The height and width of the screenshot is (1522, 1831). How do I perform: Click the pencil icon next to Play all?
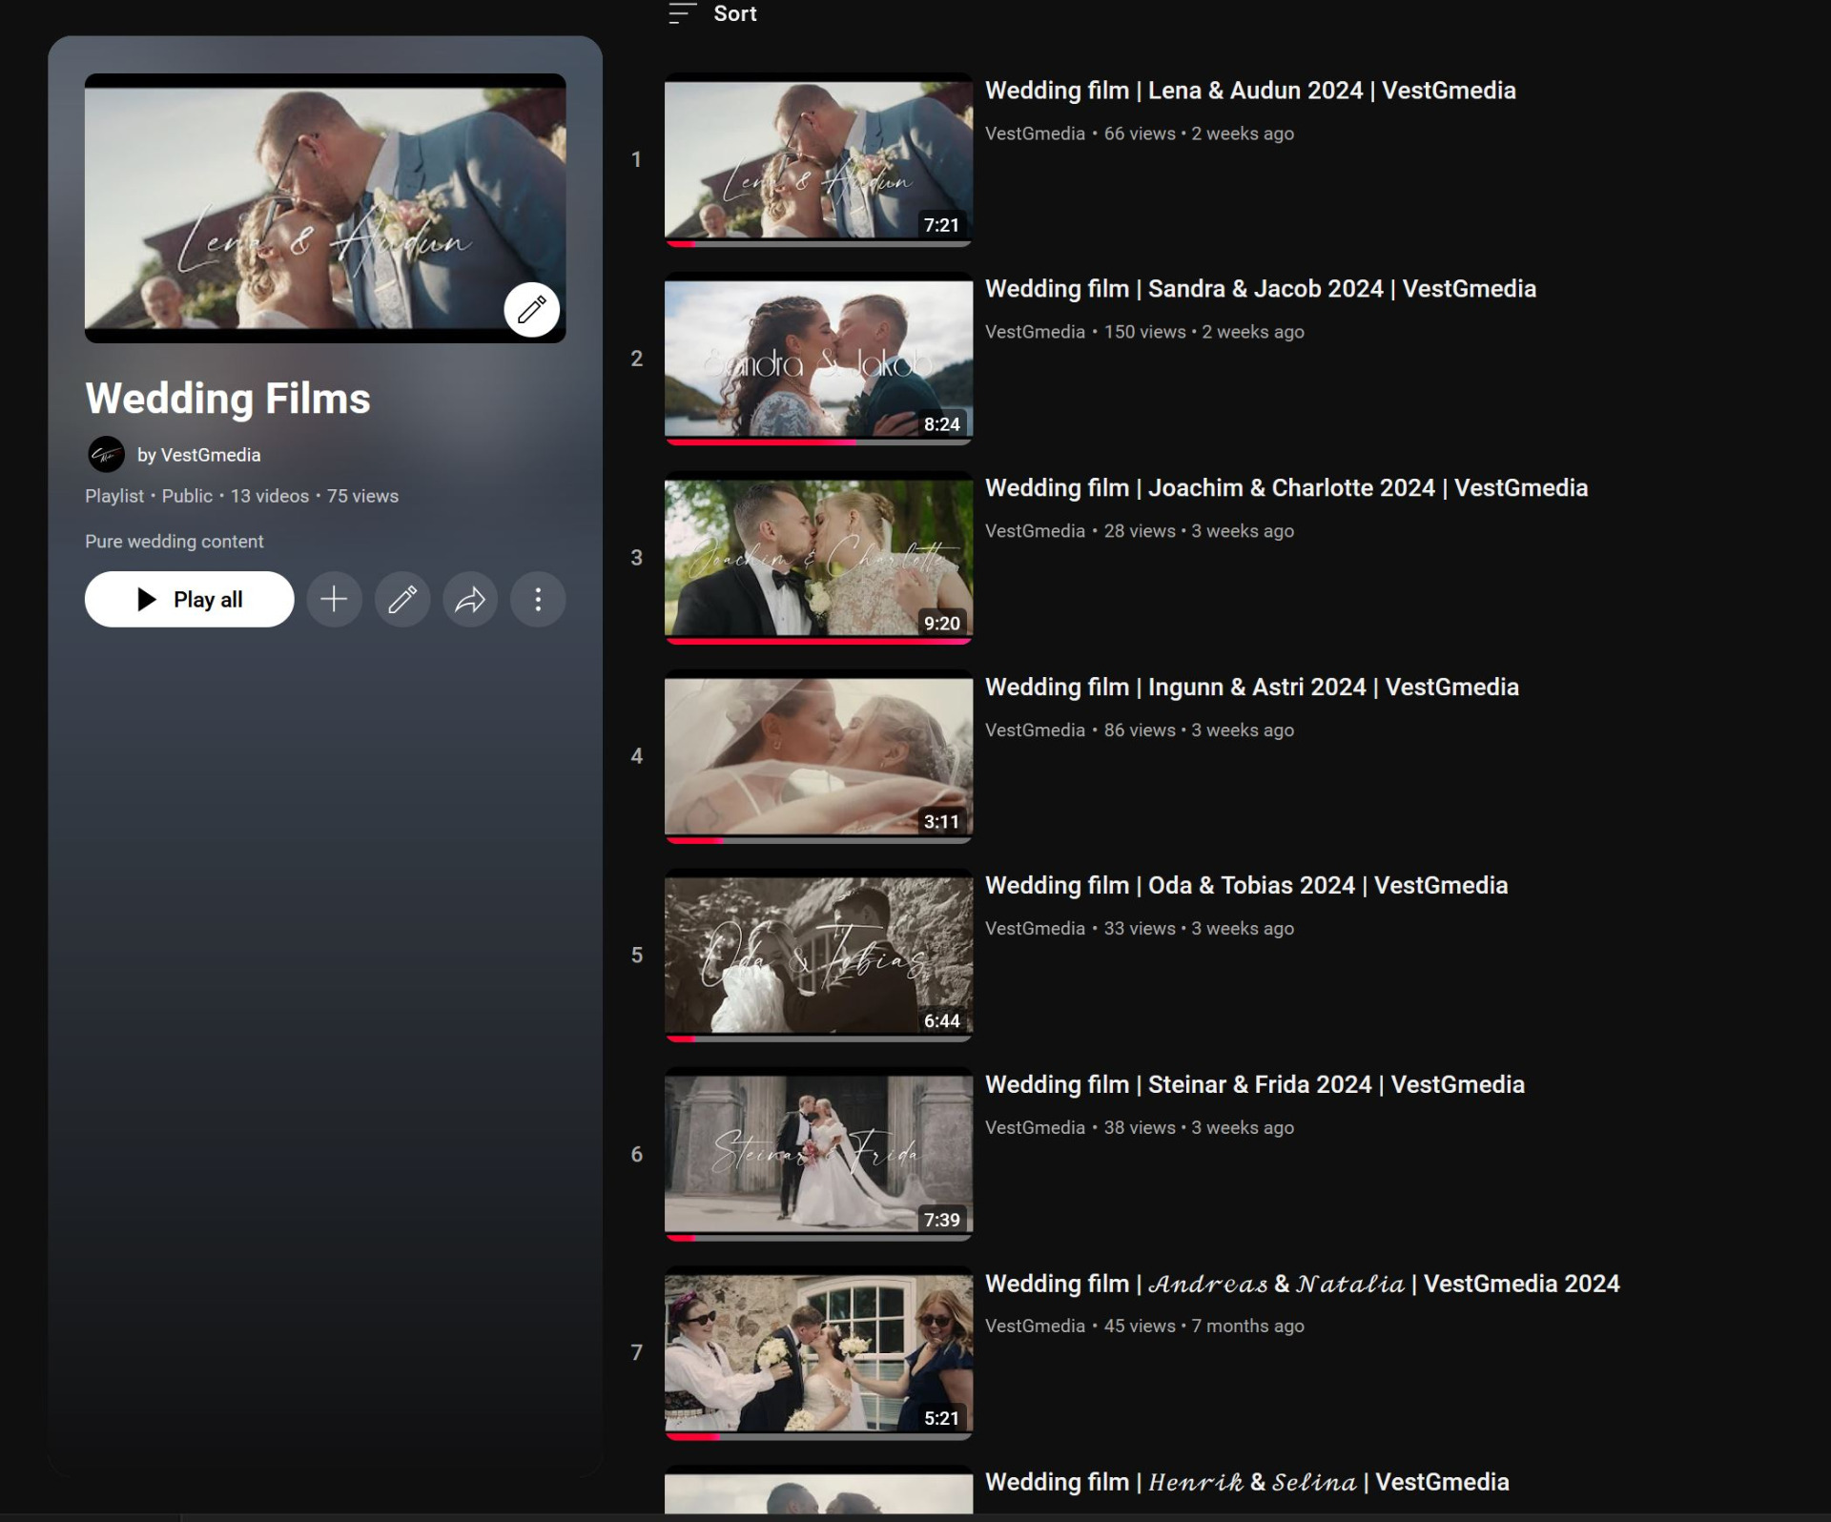(402, 599)
